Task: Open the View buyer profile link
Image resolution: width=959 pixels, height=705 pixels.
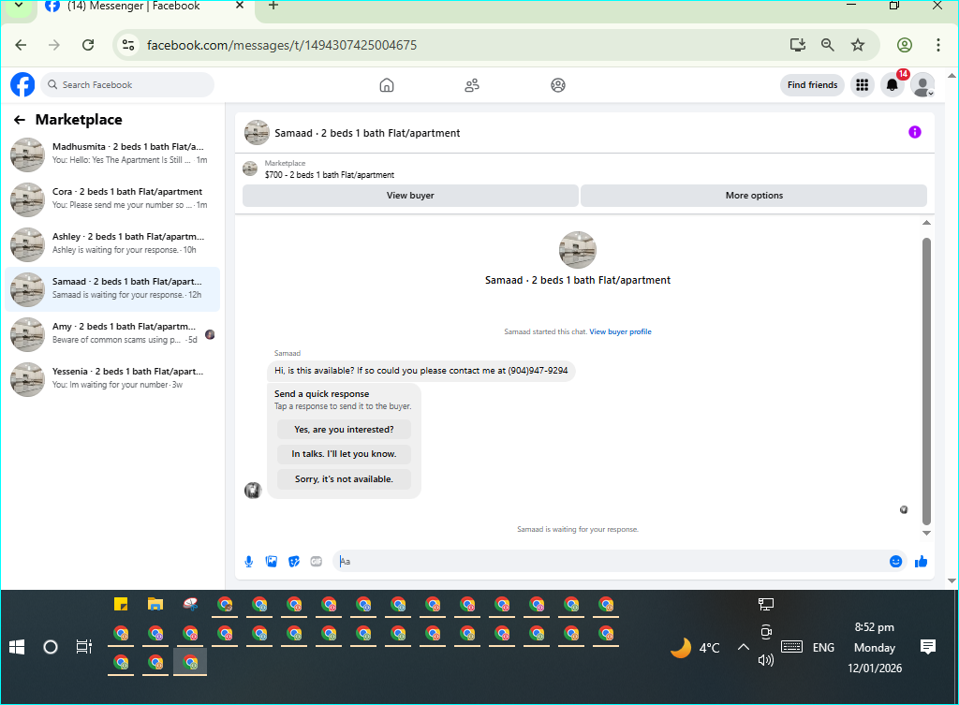Action: click(x=620, y=331)
